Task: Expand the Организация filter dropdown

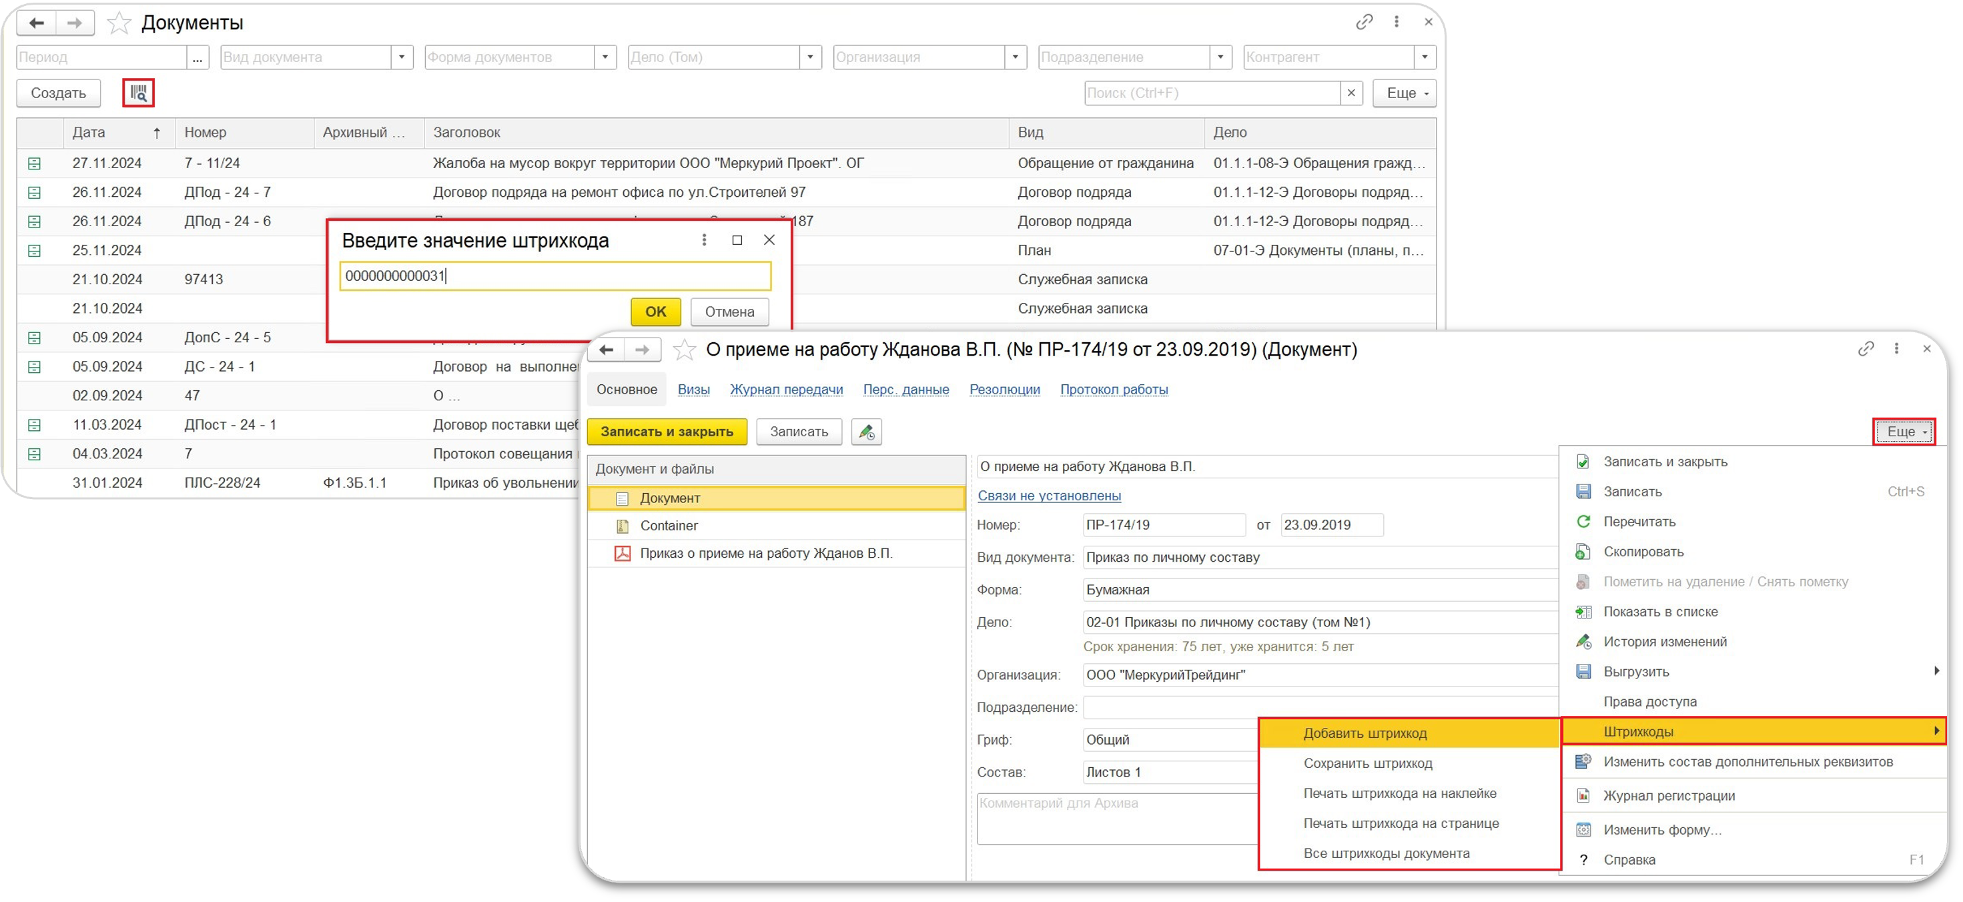Action: (1015, 57)
